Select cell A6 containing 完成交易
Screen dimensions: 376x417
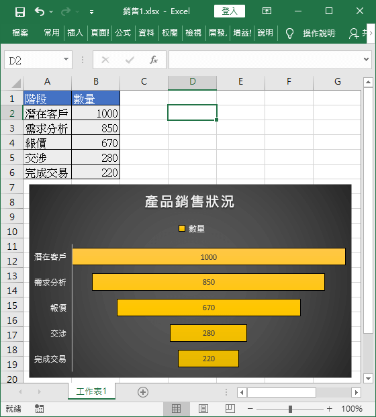click(x=47, y=173)
